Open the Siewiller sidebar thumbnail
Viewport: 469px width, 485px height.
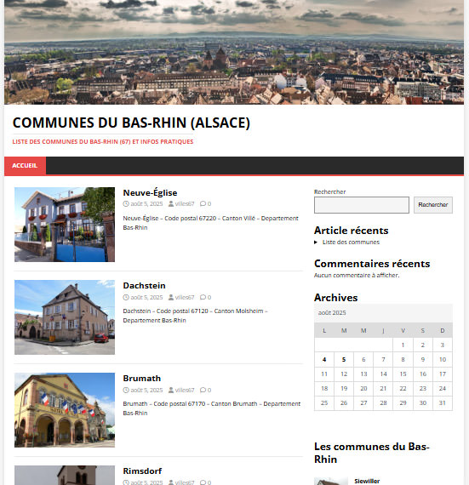[331, 482]
